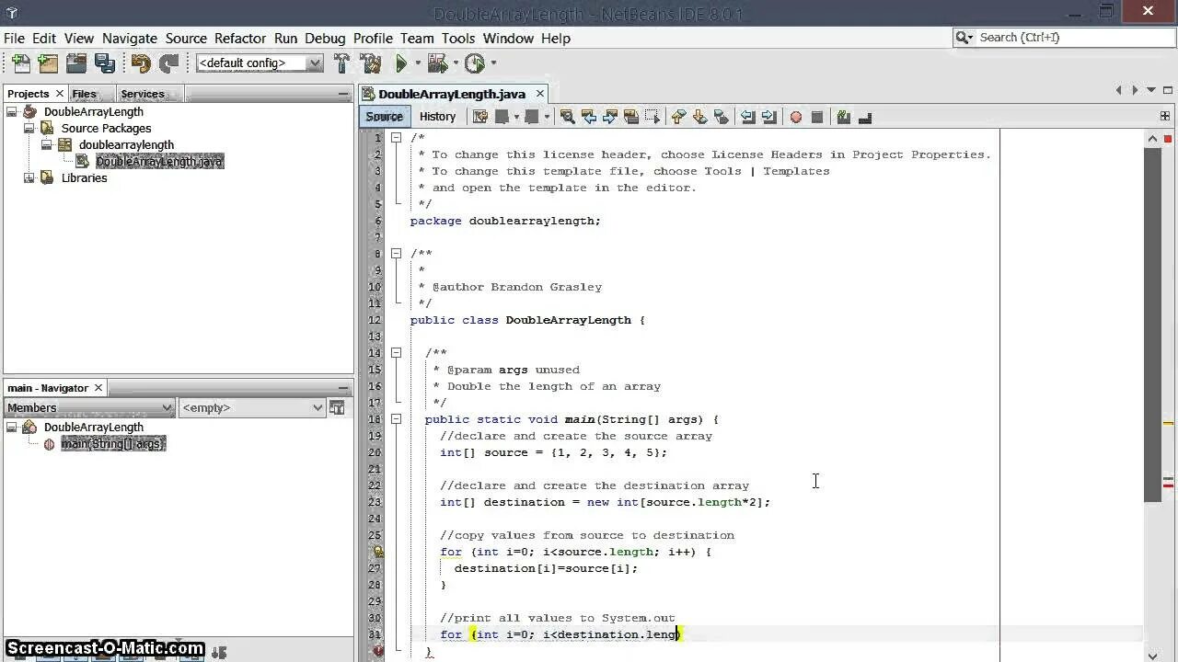The height and width of the screenshot is (662, 1178).
Task: Click the editor vertical scrollbar thumb
Action: [x=1152, y=324]
